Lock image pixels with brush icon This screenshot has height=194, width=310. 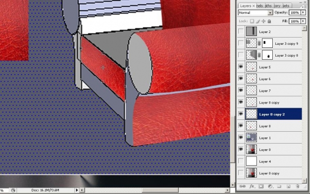(258, 21)
